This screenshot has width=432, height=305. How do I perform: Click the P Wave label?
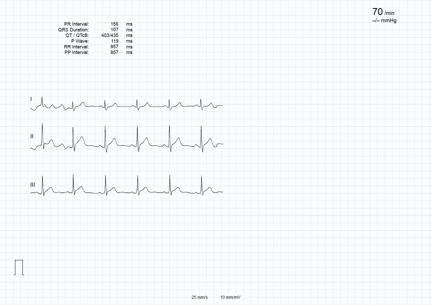click(x=80, y=41)
